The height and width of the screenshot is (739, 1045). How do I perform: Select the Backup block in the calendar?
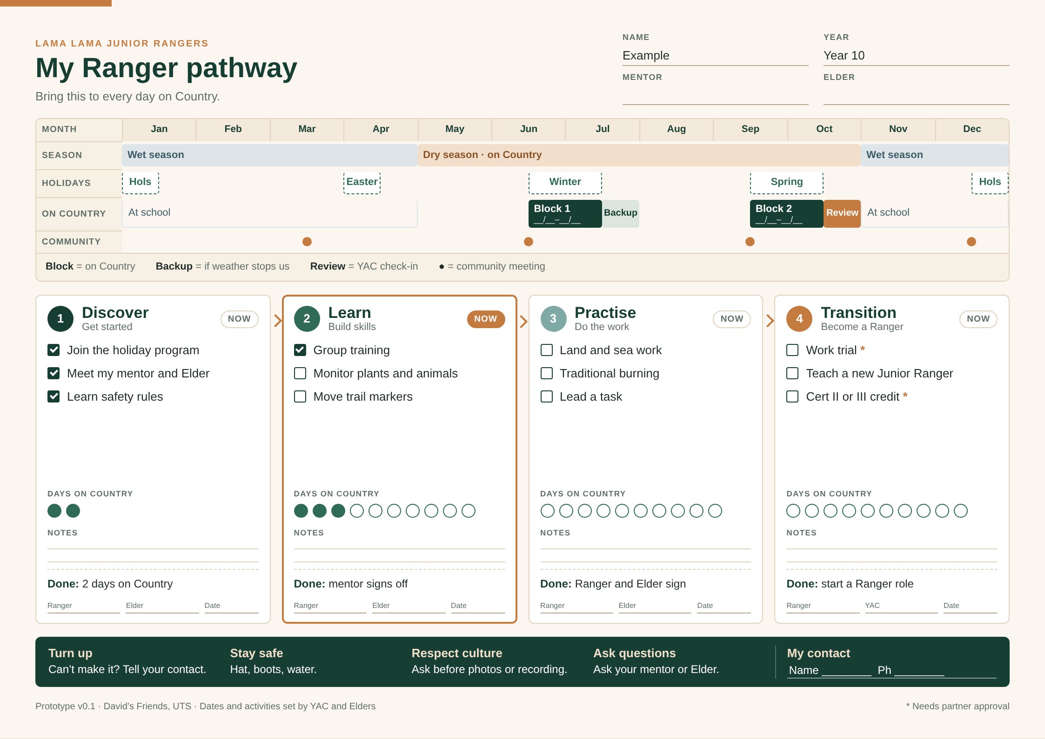(621, 214)
